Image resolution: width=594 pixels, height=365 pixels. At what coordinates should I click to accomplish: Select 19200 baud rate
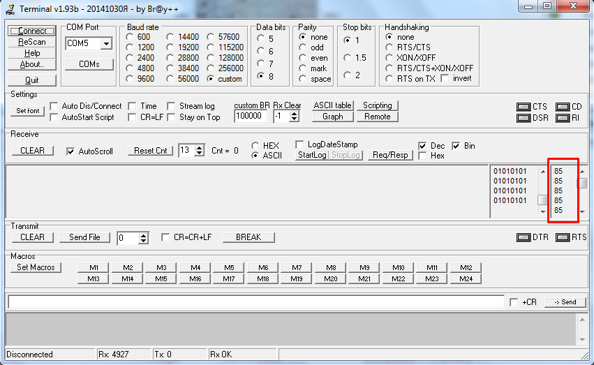point(170,47)
